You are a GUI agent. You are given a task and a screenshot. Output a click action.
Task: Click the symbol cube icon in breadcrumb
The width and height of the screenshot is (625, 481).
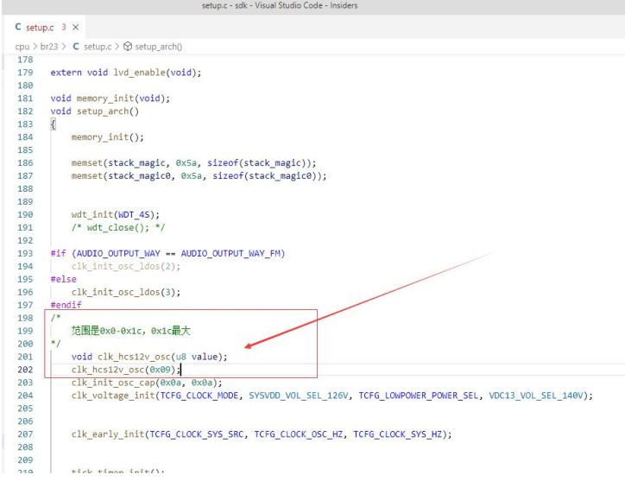128,47
